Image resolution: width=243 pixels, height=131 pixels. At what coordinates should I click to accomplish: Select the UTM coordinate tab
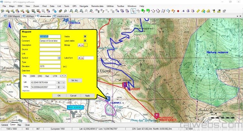tap(55, 76)
